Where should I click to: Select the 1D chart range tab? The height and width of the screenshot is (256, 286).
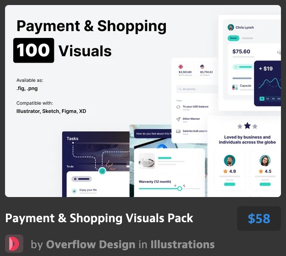point(262,99)
